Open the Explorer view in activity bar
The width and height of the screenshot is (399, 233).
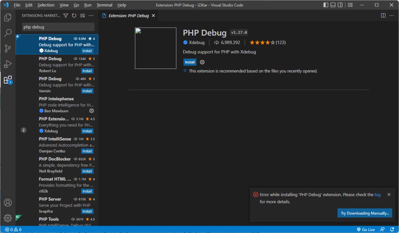coord(8,17)
